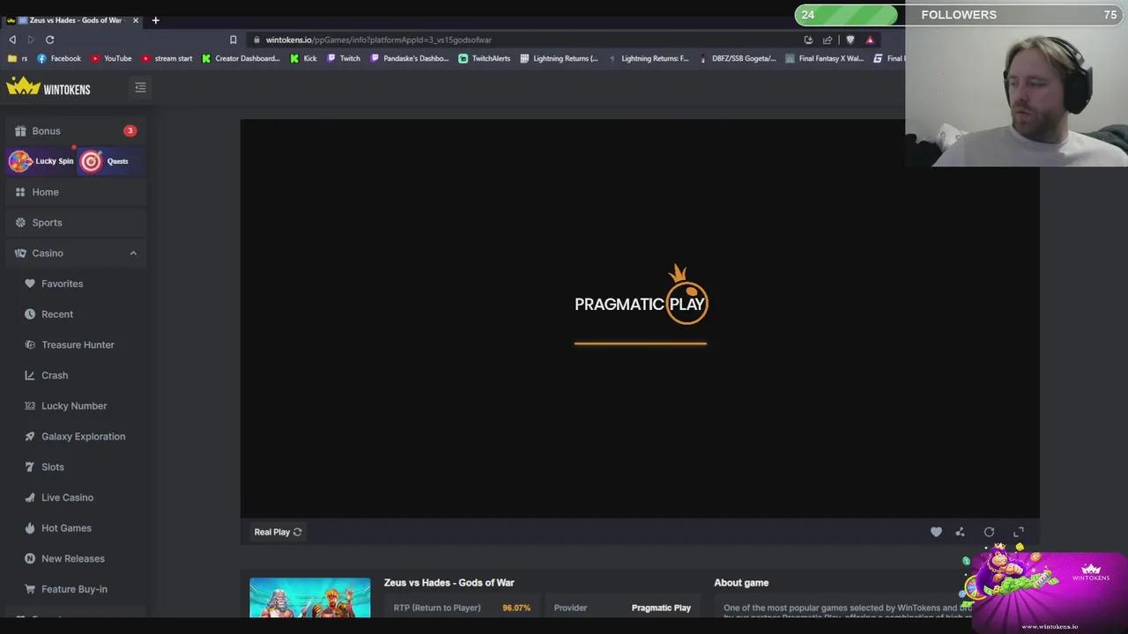Image resolution: width=1128 pixels, height=634 pixels.
Task: Collapse the WinTokens sidebar with the menu icon
Action: [140, 87]
